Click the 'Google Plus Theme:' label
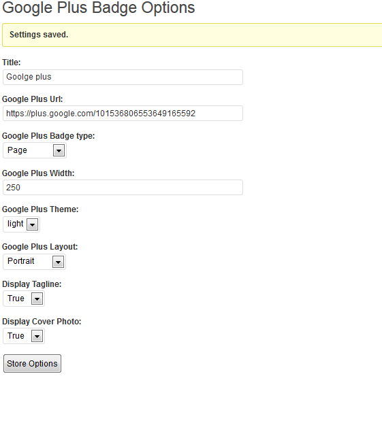The width and height of the screenshot is (382, 425). tap(40, 209)
